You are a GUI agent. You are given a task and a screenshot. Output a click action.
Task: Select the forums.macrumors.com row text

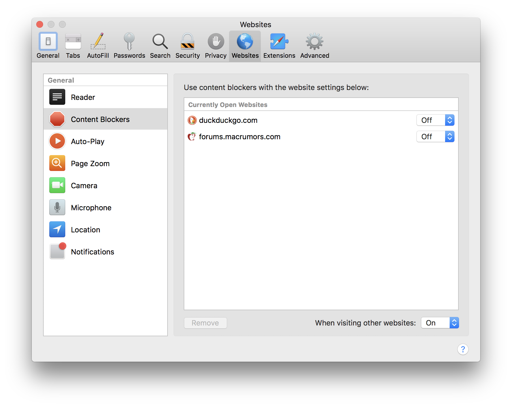[x=240, y=137]
